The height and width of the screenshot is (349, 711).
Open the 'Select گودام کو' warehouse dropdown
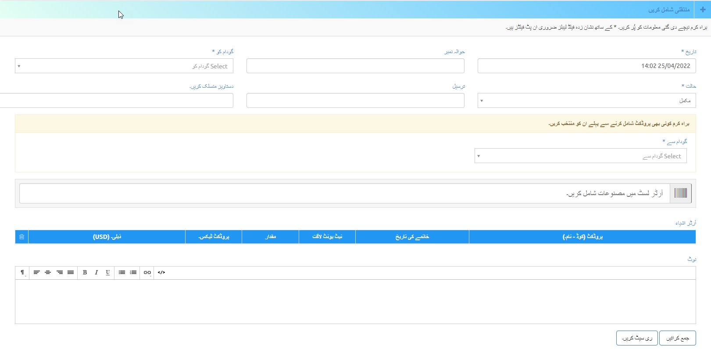click(124, 66)
